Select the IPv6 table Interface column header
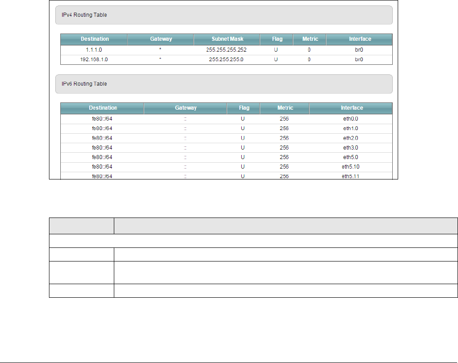458x363 pixels. (x=351, y=108)
